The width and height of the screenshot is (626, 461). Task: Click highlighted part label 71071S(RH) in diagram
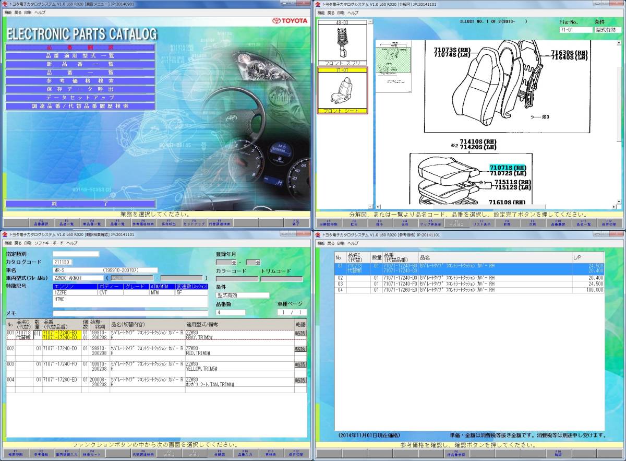pyautogui.click(x=508, y=168)
